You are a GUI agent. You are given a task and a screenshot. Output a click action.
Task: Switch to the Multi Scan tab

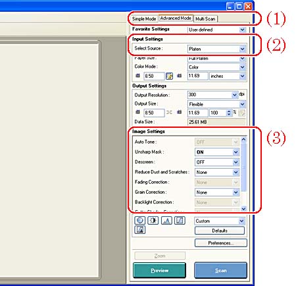[205, 19]
